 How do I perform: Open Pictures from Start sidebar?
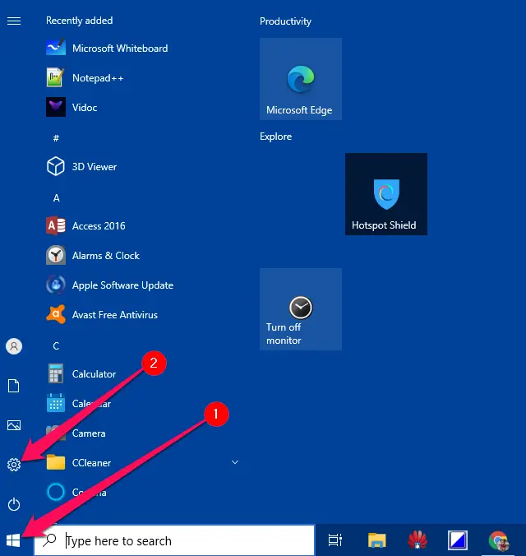14,425
